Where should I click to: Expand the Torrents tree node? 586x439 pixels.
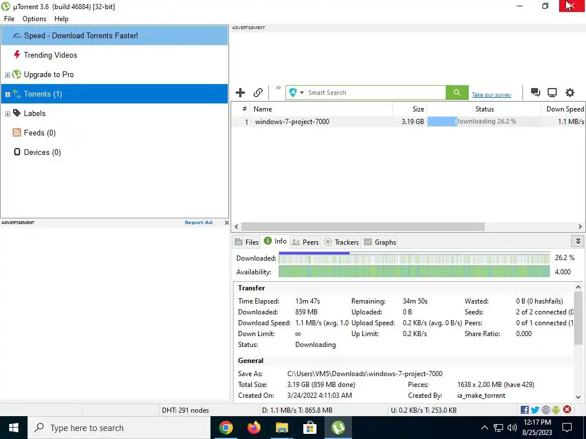[x=7, y=94]
